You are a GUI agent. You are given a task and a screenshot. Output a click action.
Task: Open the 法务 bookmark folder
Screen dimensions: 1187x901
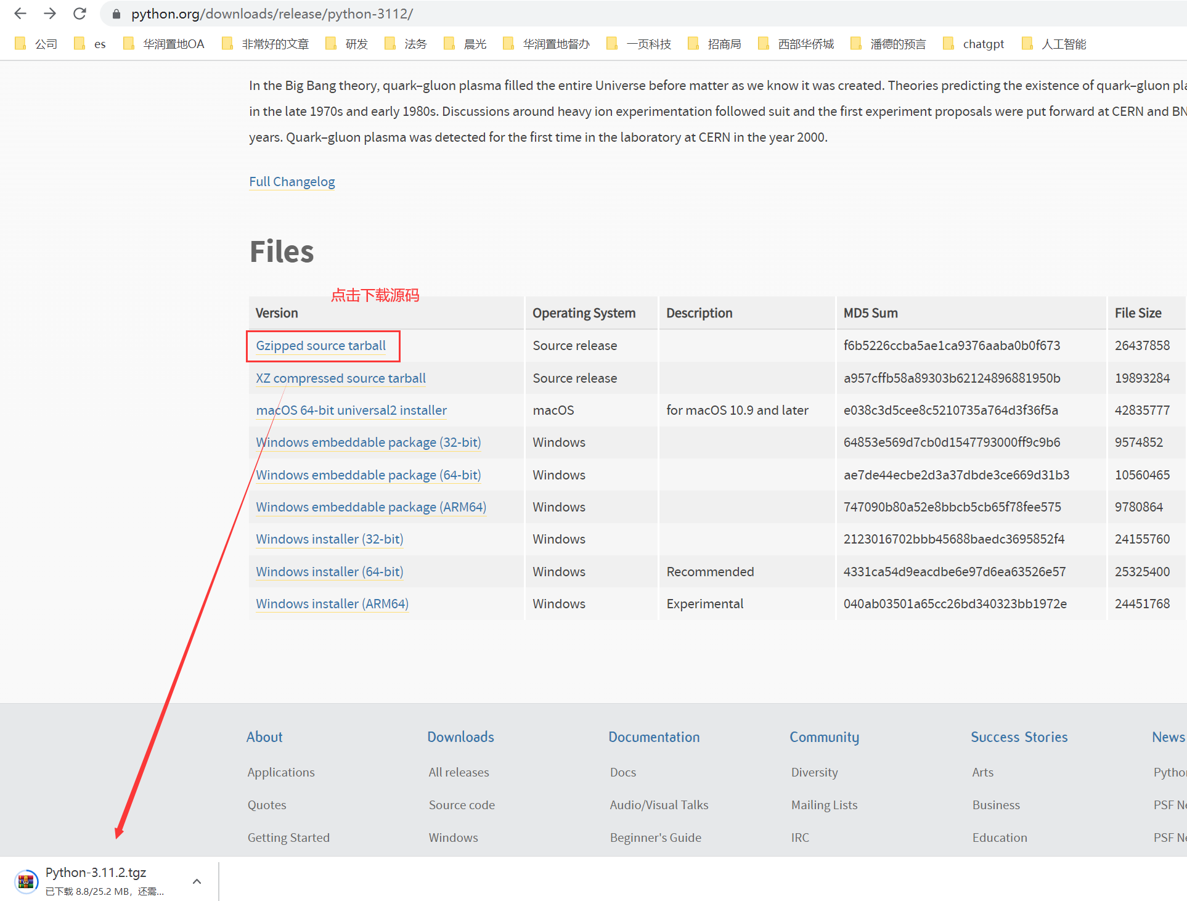tap(406, 44)
